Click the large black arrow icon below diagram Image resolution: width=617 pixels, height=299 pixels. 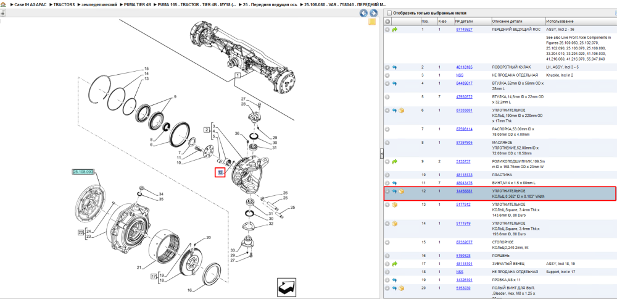[286, 287]
